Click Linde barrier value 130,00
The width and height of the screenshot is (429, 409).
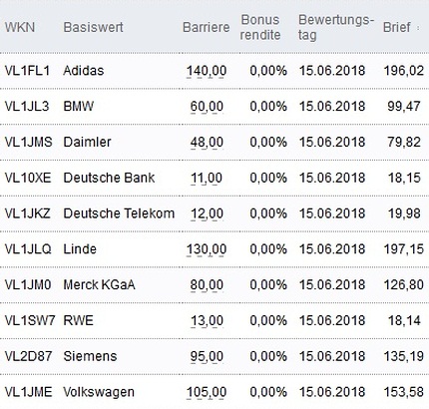click(207, 249)
